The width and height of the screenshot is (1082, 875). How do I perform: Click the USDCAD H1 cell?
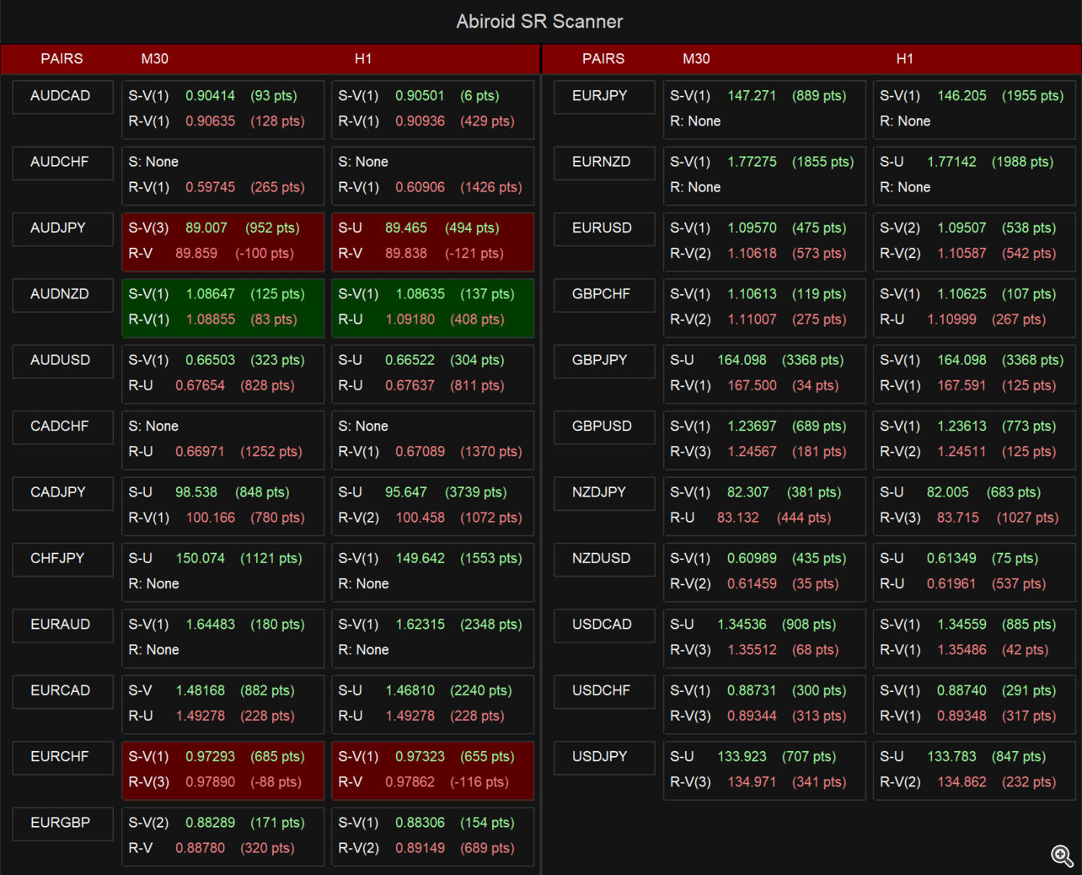tap(974, 638)
